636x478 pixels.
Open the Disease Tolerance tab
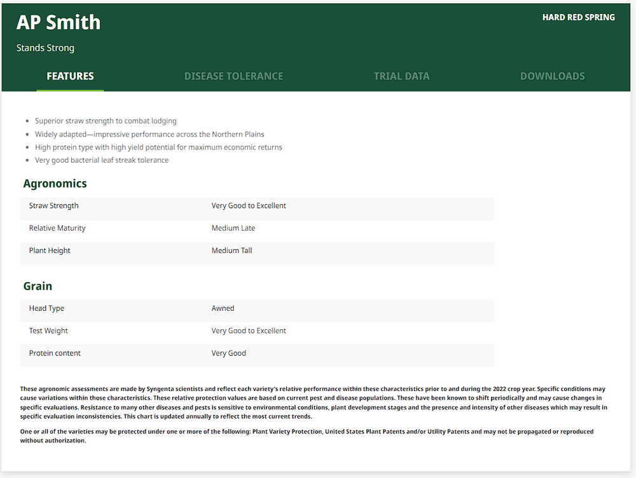point(233,76)
